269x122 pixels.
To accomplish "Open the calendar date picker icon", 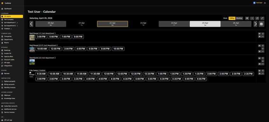I will [261, 24].
